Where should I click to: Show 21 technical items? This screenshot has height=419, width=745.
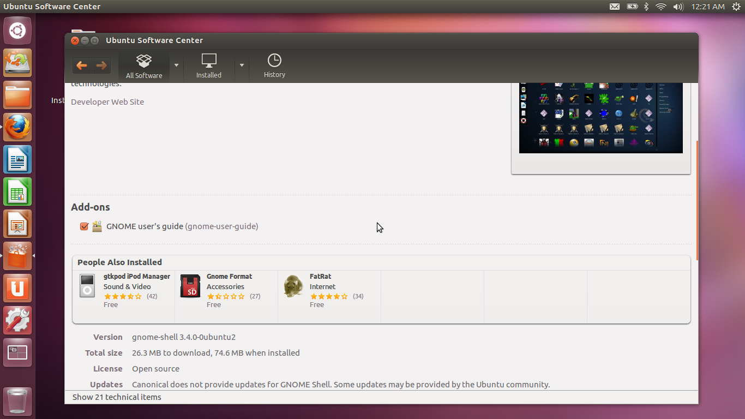tap(117, 397)
